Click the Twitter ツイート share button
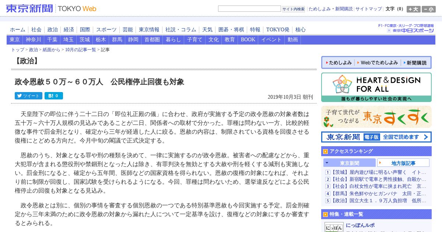 28,96
